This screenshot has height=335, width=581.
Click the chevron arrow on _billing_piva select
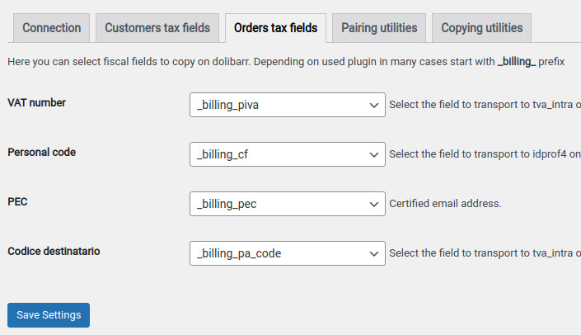tap(373, 105)
